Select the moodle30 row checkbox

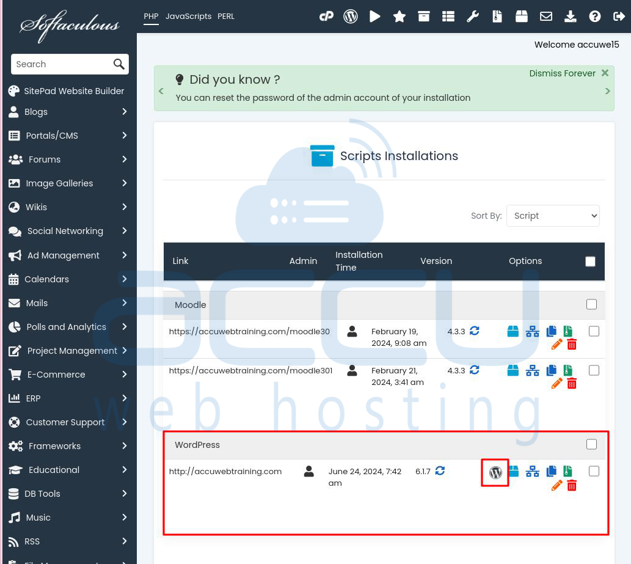click(594, 331)
